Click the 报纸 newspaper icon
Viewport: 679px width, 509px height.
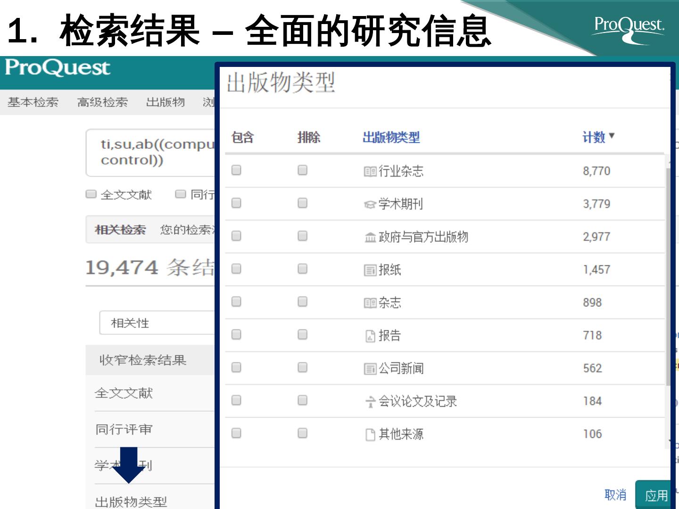tap(370, 271)
